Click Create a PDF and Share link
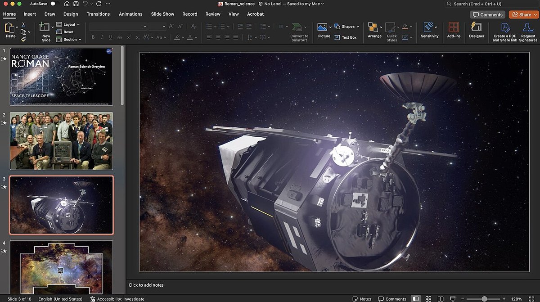 505,32
